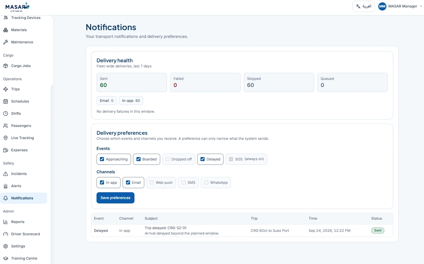Click the Skipped 60 stat card
The height and width of the screenshot is (264, 424).
(279, 82)
